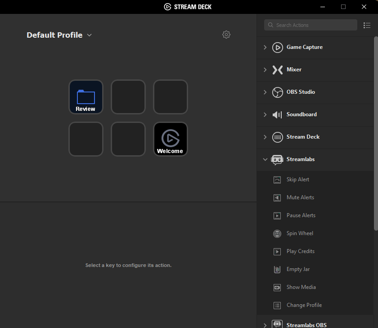Select the Change Profile action label
Image resolution: width=378 pixels, height=328 pixels.
point(304,305)
